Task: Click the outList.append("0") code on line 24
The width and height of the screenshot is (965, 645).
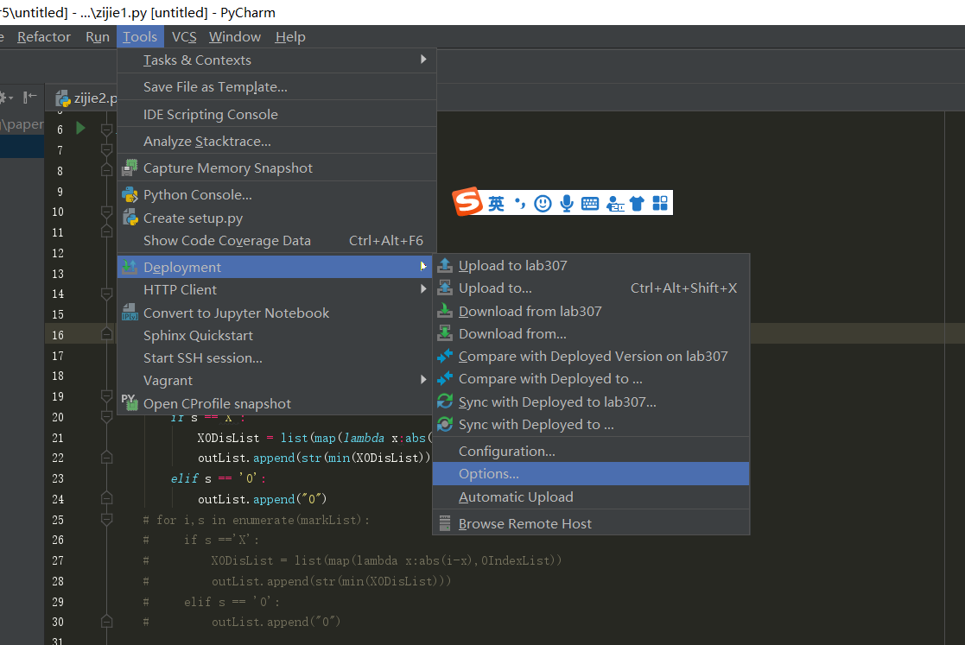Action: coord(262,499)
